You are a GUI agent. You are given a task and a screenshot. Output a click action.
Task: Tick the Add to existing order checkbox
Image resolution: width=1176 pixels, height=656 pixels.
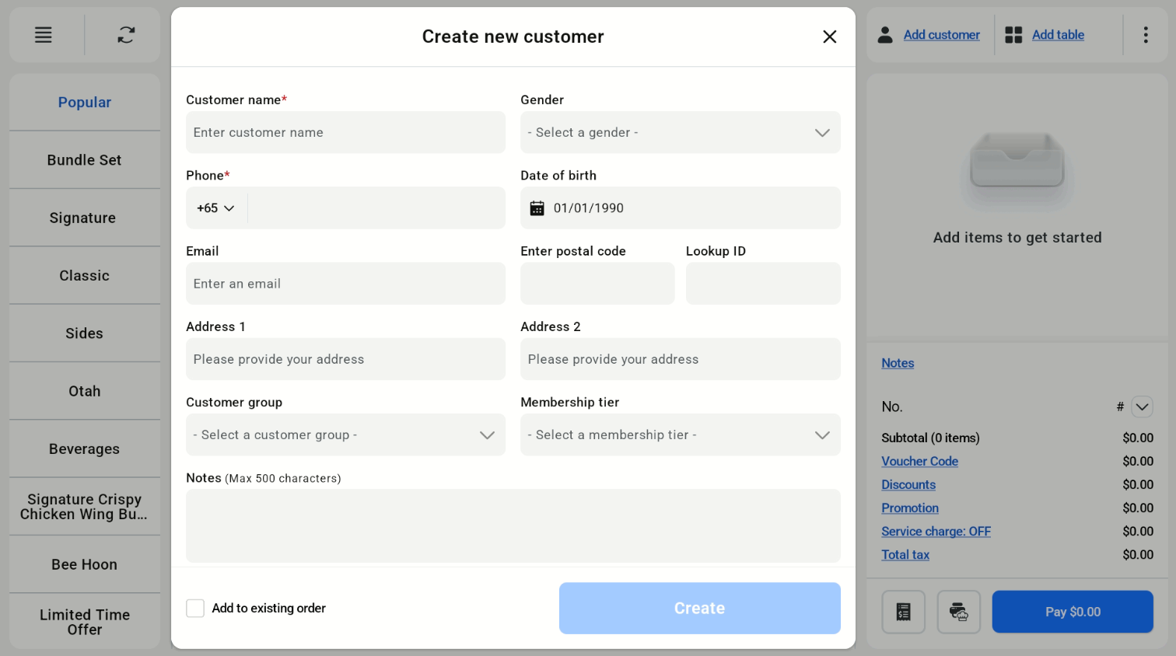[x=195, y=608]
